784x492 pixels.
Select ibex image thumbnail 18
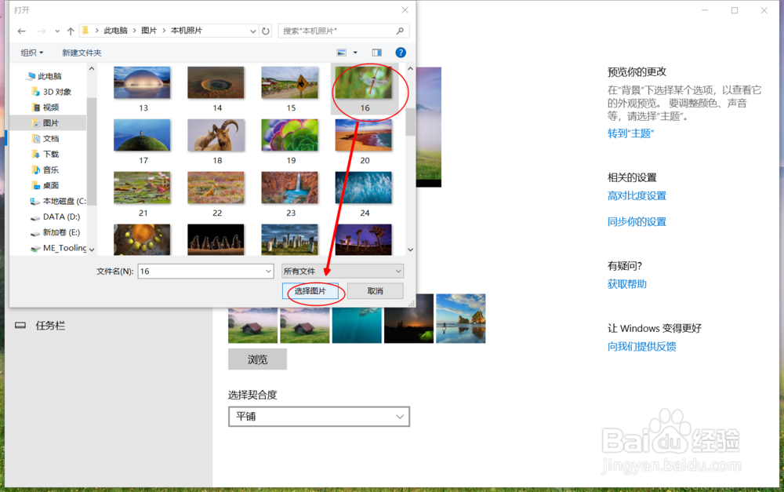pyautogui.click(x=216, y=135)
